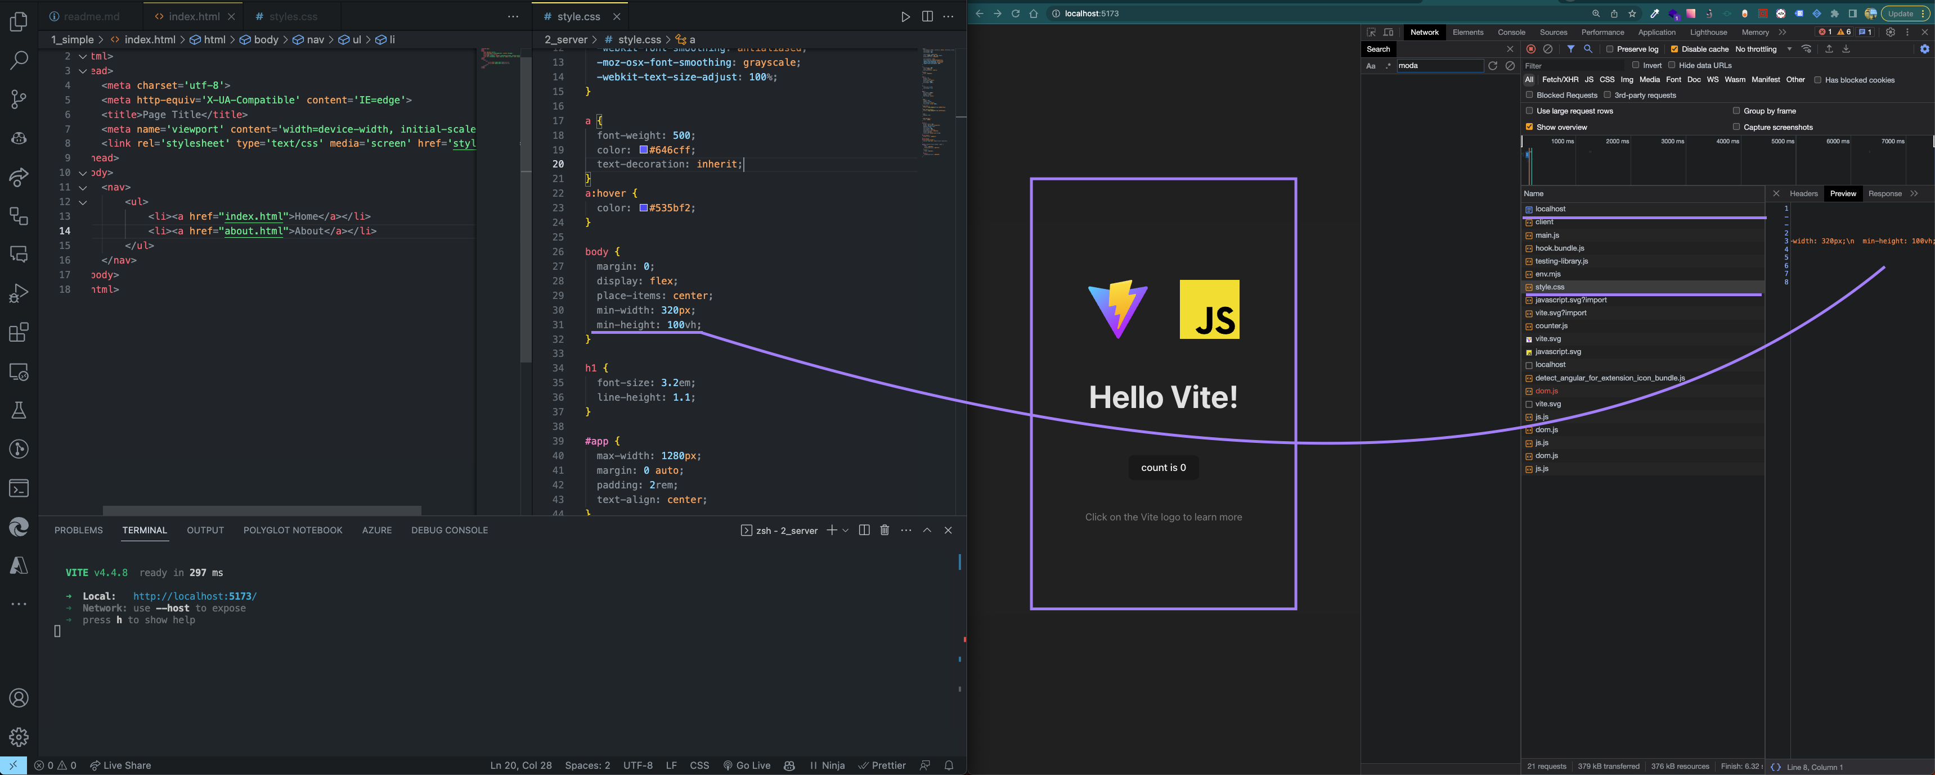Toggle the Show overview checkbox
This screenshot has height=775, width=1935.
pyautogui.click(x=1529, y=127)
